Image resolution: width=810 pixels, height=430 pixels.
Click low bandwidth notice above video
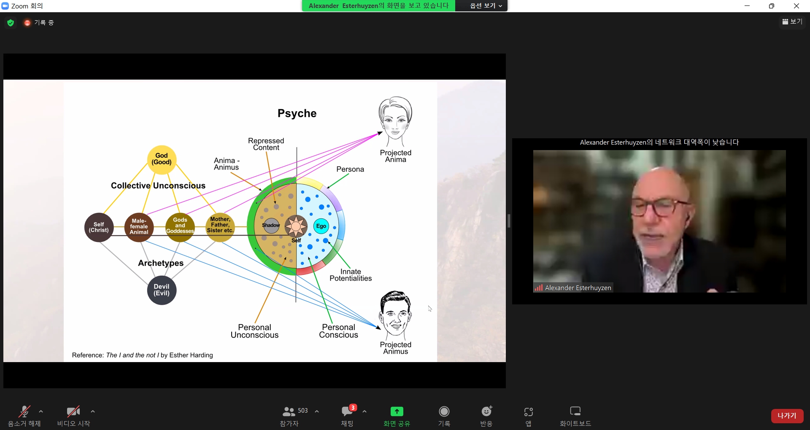(x=659, y=142)
